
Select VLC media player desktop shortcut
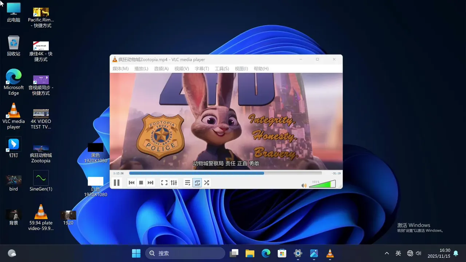[x=13, y=116]
